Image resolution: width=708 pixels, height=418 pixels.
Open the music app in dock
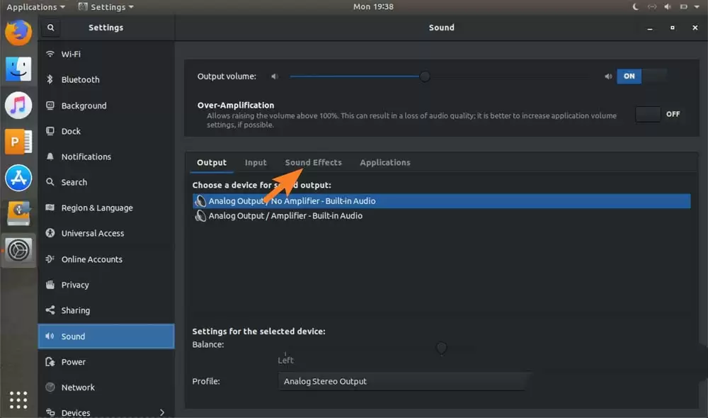[18, 106]
